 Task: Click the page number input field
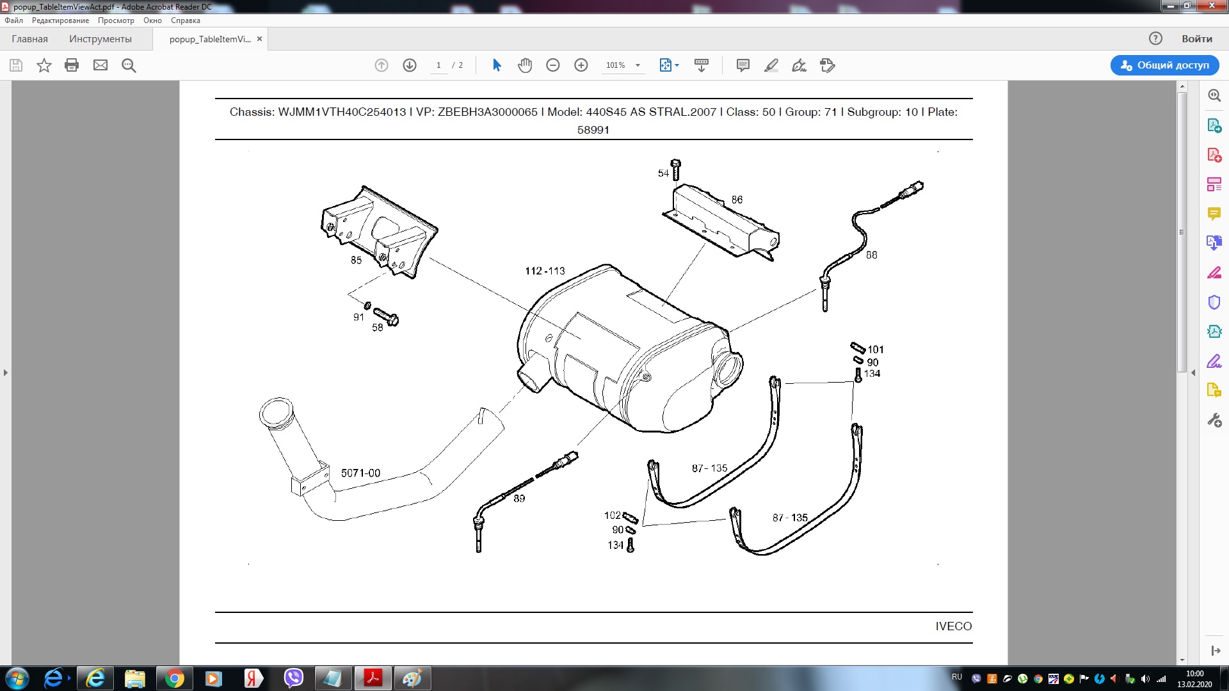pyautogui.click(x=438, y=65)
